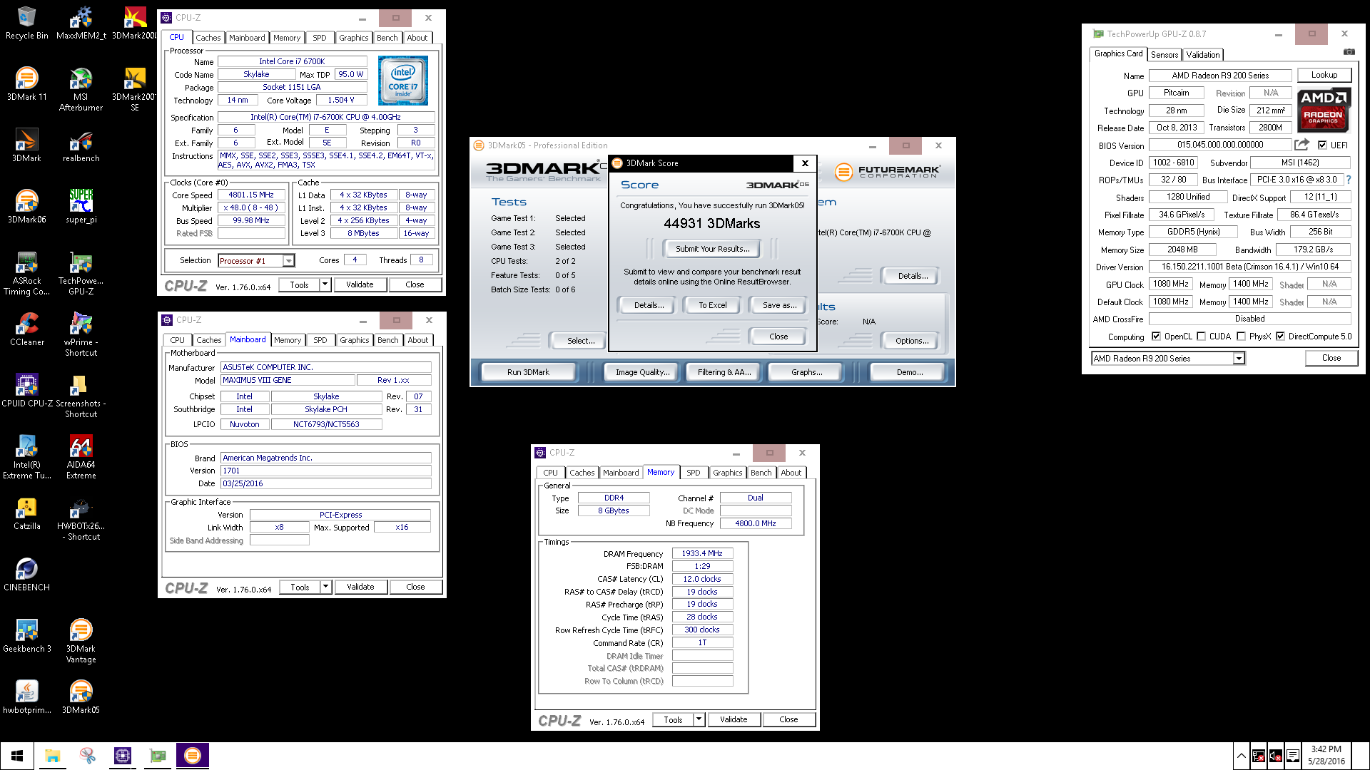
Task: Open 3DMark 11 desktop icon
Action: click(x=26, y=84)
